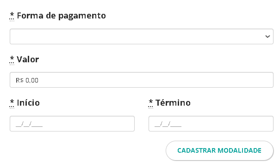Focus the Valor currency field
The width and height of the screenshot is (280, 167).
point(142,80)
